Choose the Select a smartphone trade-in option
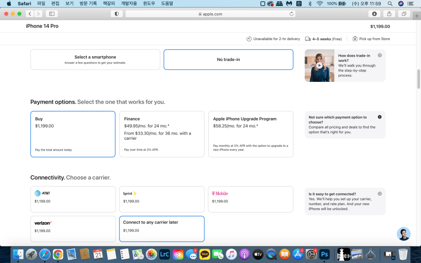Image resolution: width=421 pixels, height=263 pixels. coord(95,60)
